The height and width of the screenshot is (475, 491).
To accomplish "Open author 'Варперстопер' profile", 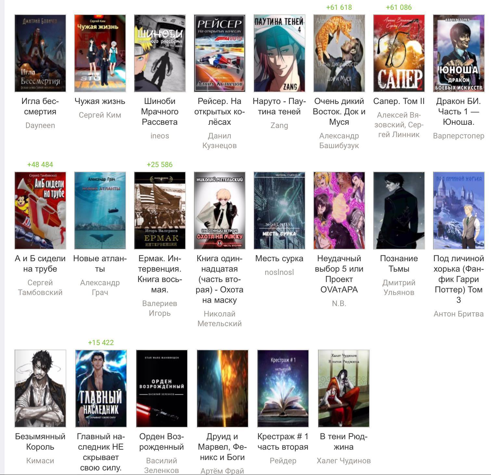I will tap(459, 136).
